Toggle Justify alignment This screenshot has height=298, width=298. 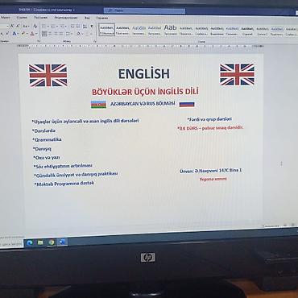pyautogui.click(x=61, y=34)
